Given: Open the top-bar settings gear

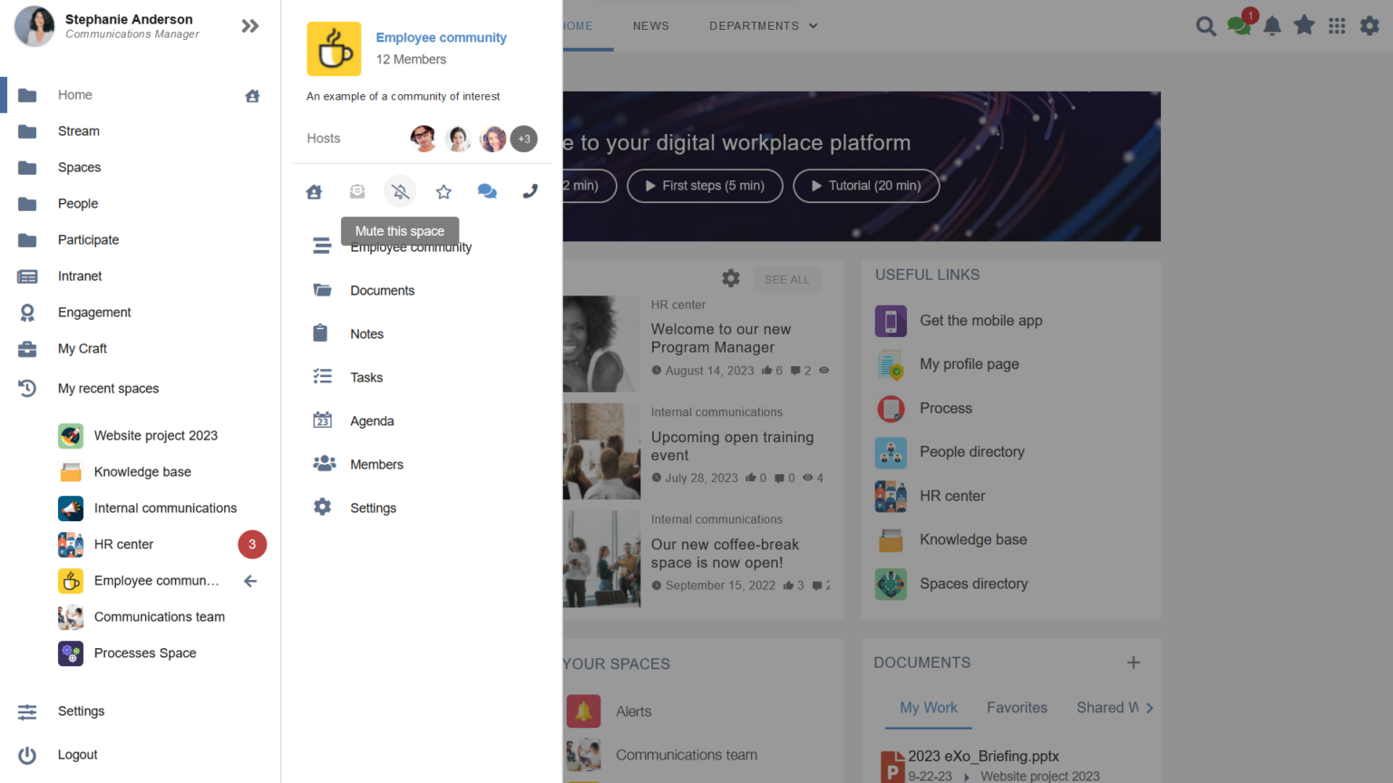Looking at the screenshot, I should click(x=1369, y=26).
